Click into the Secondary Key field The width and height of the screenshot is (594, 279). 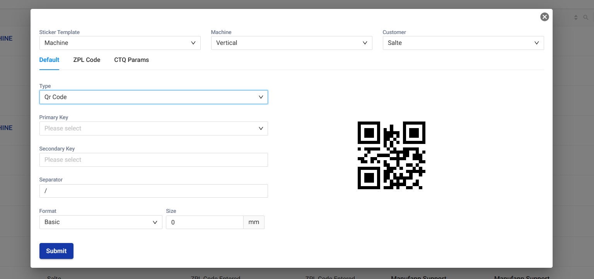[x=154, y=160]
